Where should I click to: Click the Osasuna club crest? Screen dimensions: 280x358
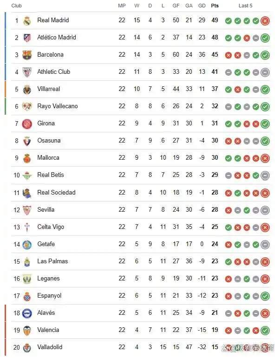27,141
